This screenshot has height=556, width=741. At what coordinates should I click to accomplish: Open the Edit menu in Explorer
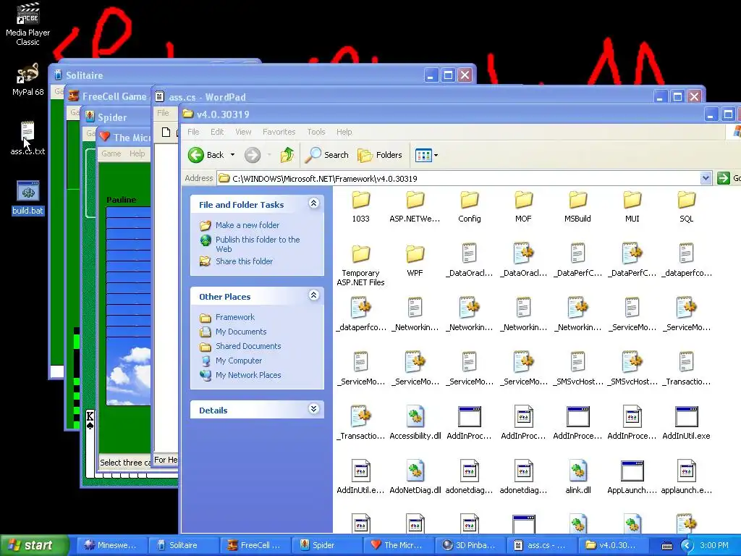click(217, 132)
